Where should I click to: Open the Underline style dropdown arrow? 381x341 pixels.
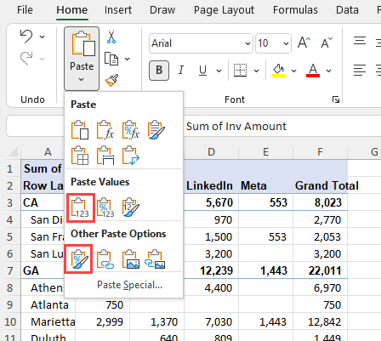coord(219,71)
